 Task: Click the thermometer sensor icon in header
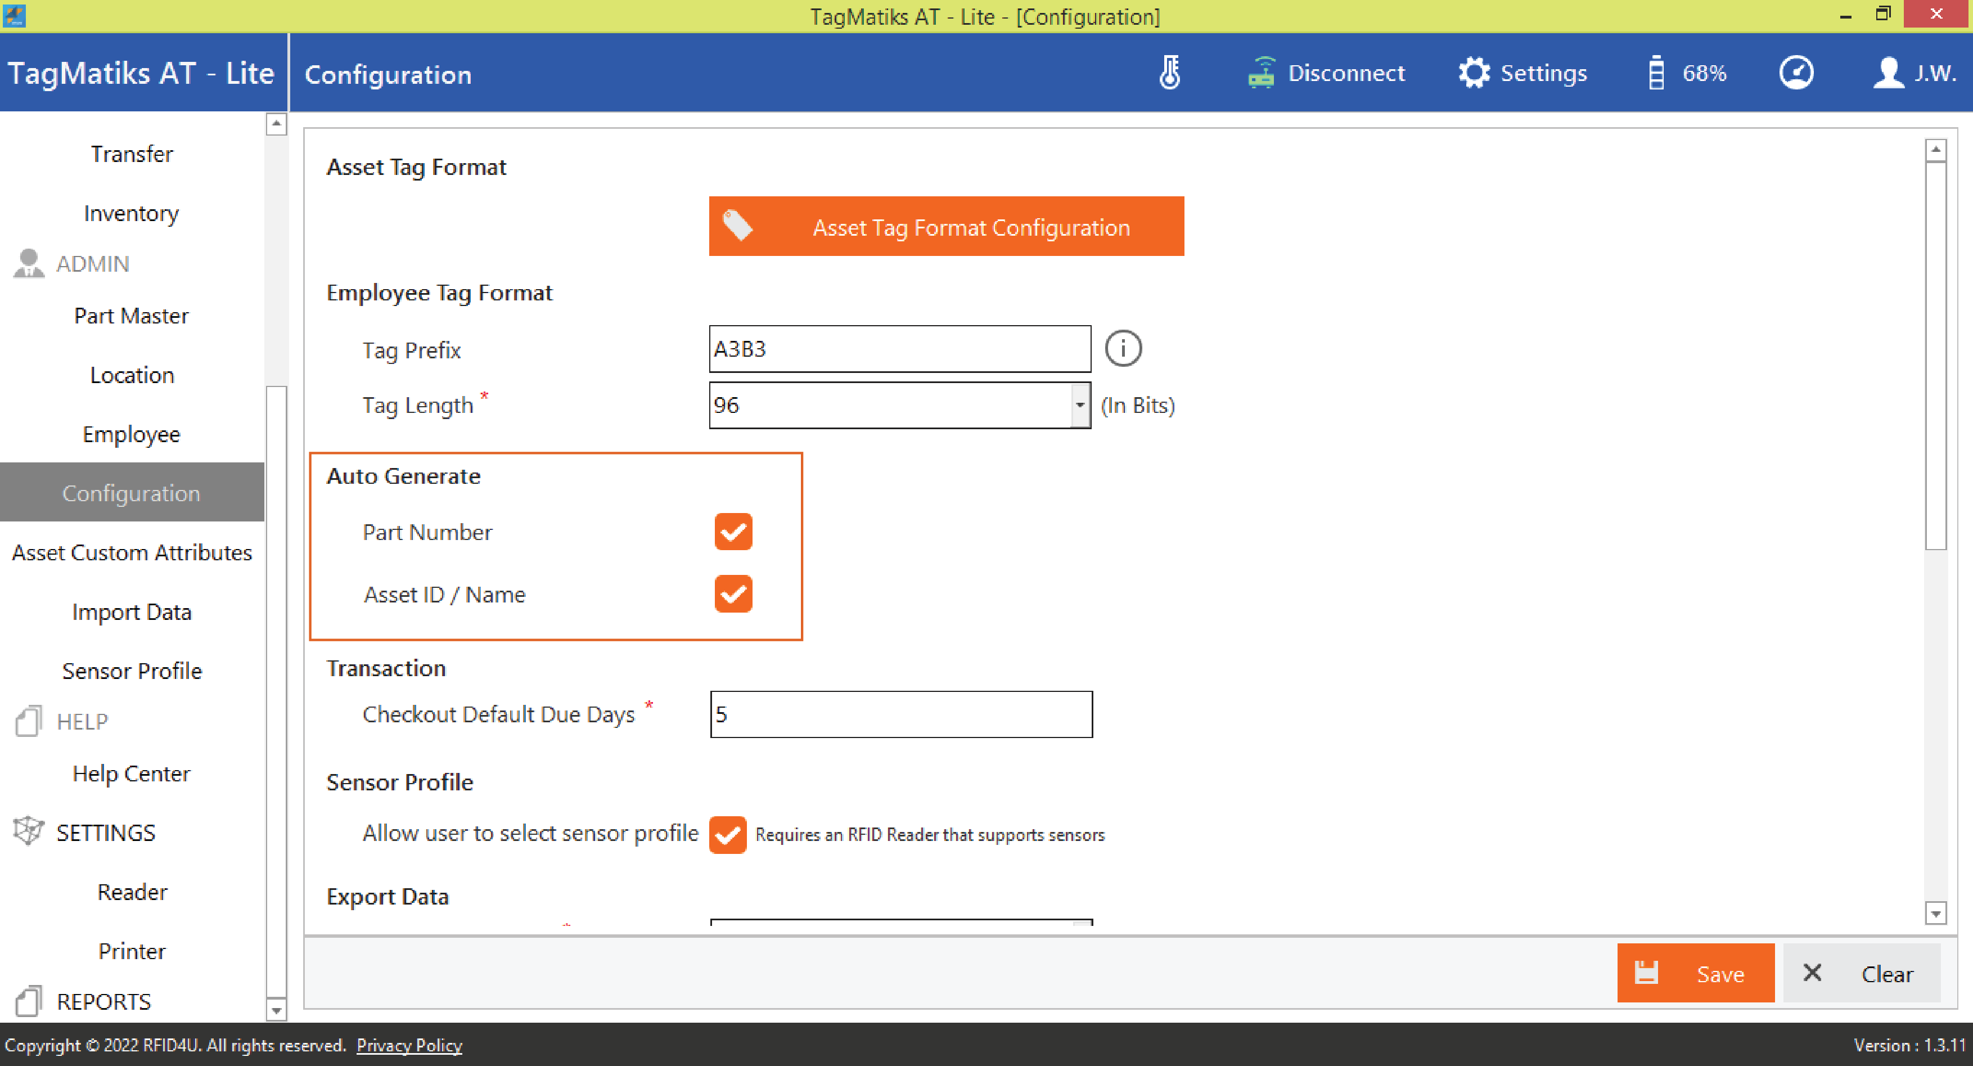1169,74
